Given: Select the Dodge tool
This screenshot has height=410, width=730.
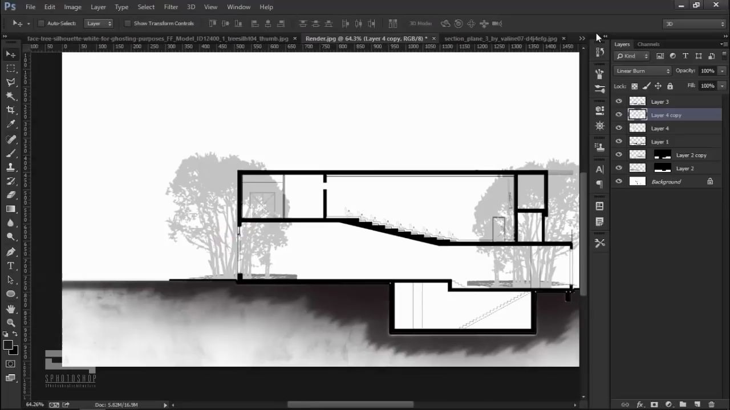Looking at the screenshot, I should (x=11, y=237).
